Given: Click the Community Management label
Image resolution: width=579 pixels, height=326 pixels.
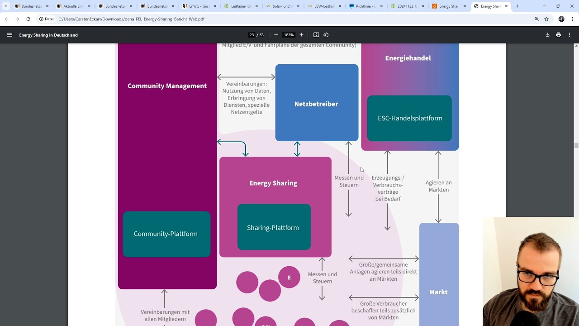Looking at the screenshot, I should click(167, 86).
